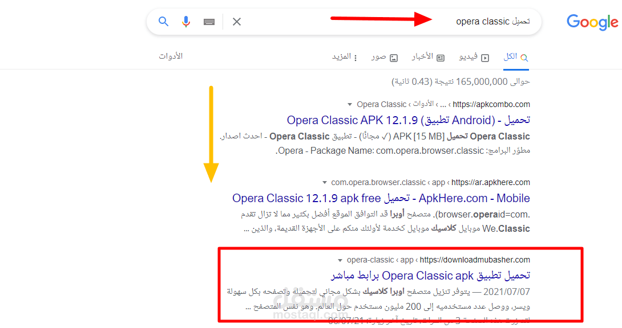
Task: Expand dropdown arrow beside apkcombo.com URL
Action: pos(349,105)
